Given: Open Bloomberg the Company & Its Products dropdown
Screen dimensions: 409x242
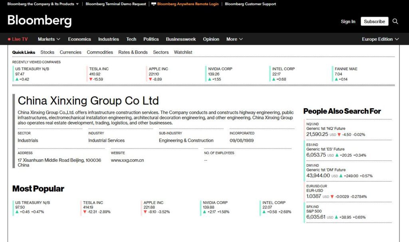Looking at the screenshot, I should 43,4.
